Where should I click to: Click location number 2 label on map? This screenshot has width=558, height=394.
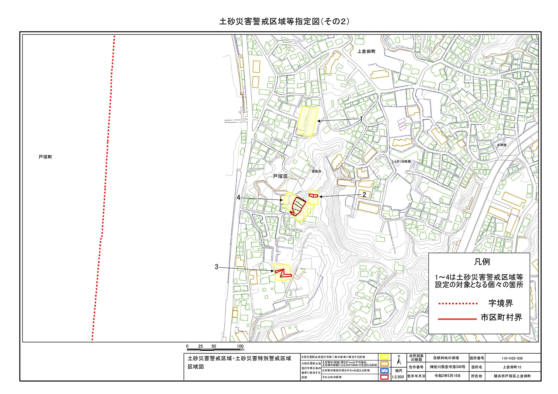coord(364,195)
